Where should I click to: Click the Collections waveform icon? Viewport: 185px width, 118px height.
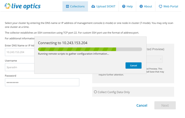pyautogui.click(x=67, y=6)
